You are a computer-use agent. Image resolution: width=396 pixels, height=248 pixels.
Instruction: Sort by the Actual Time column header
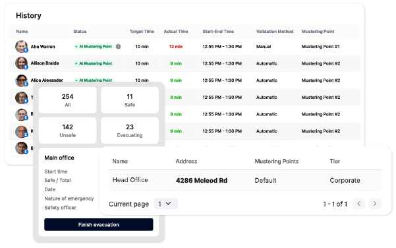(176, 32)
